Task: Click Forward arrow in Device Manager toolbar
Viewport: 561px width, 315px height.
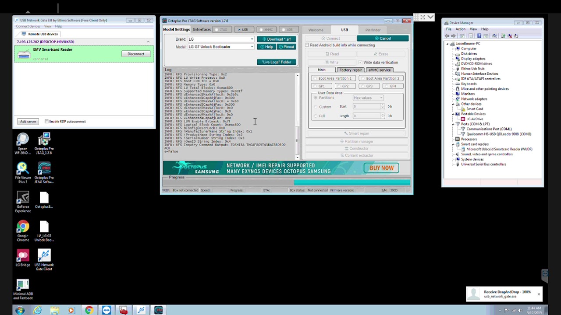Action: (x=453, y=36)
